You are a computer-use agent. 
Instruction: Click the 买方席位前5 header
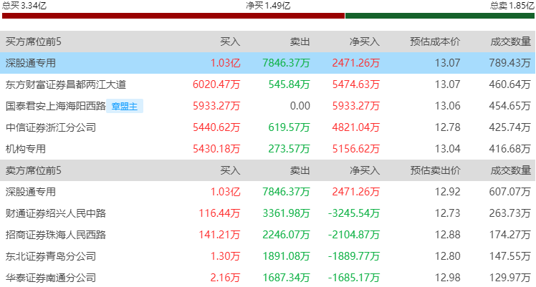(x=34, y=42)
